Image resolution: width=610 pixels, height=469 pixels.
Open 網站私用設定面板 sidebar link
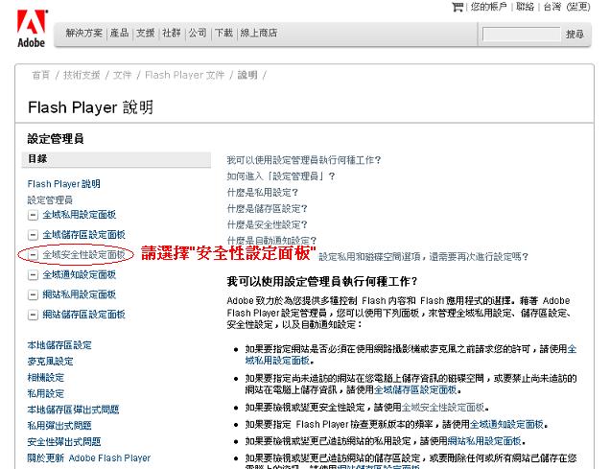click(x=80, y=294)
